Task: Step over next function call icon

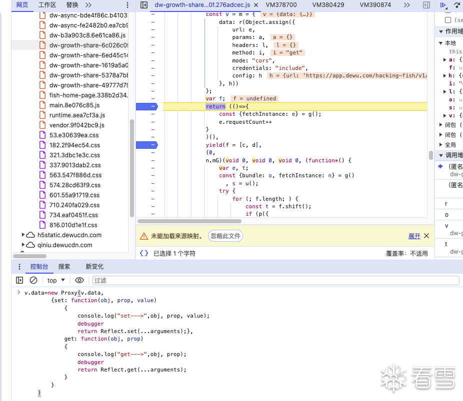Action: coord(457,5)
